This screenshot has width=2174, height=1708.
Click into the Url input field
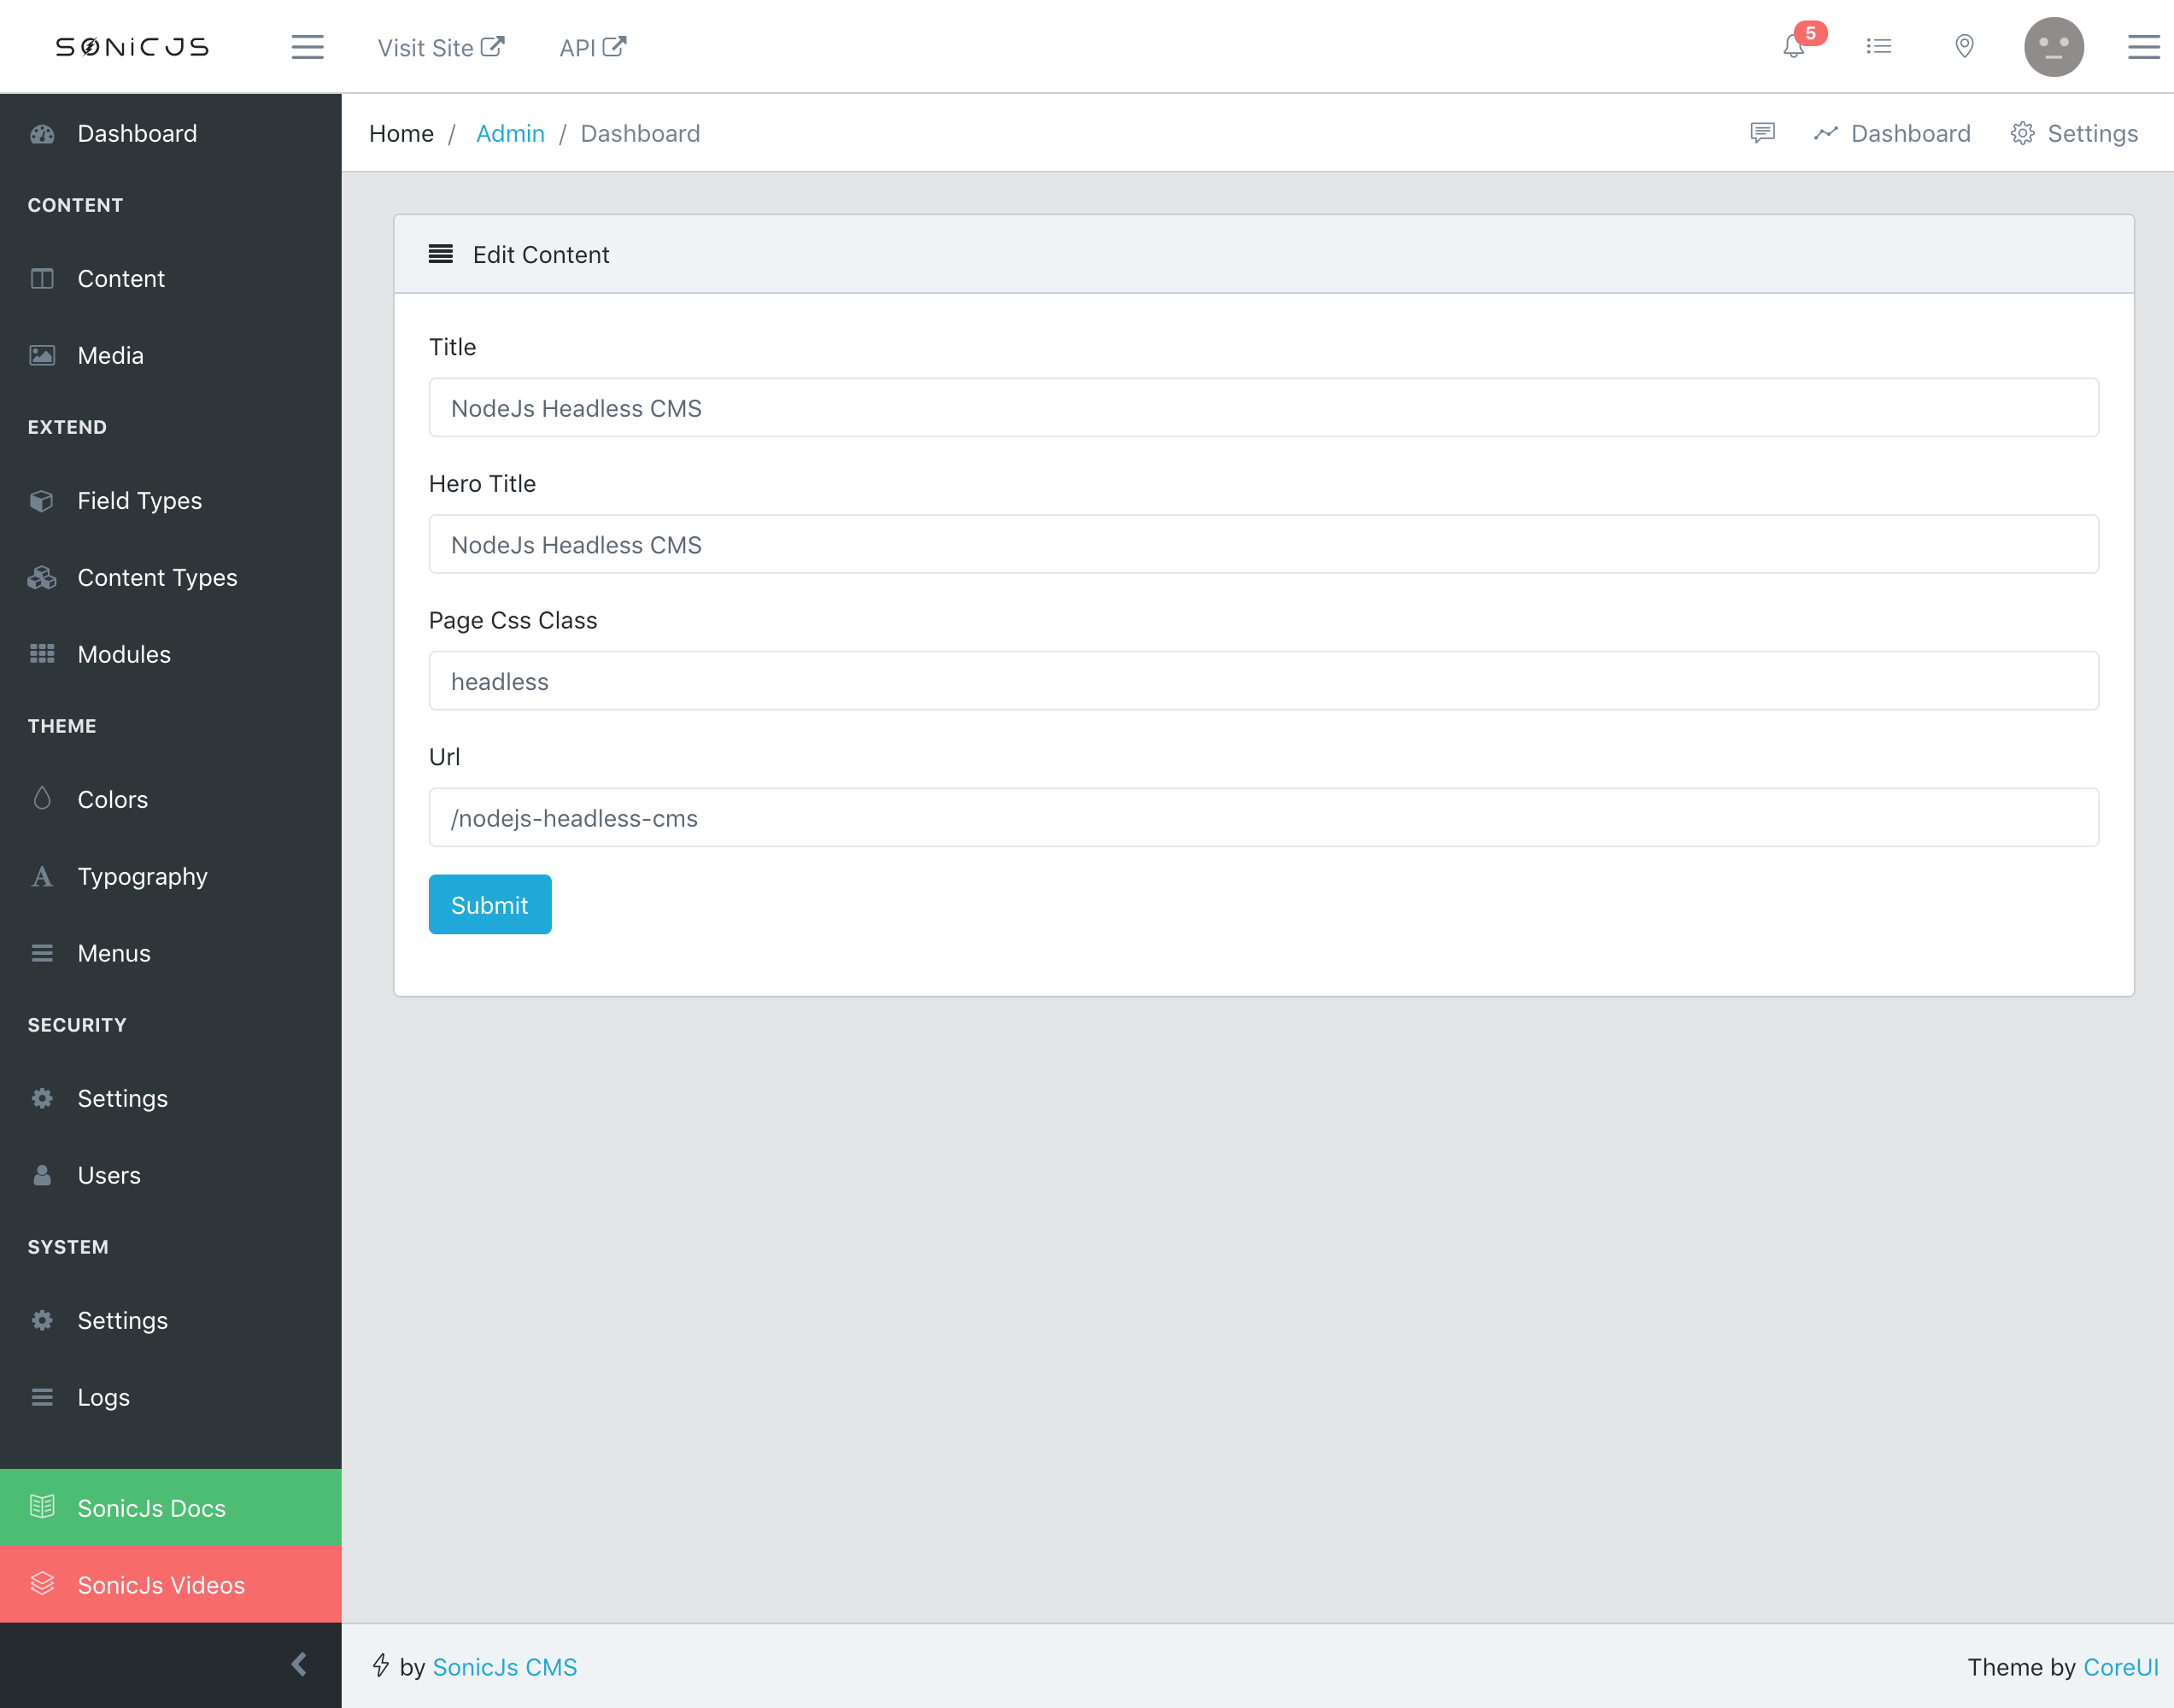click(1263, 818)
